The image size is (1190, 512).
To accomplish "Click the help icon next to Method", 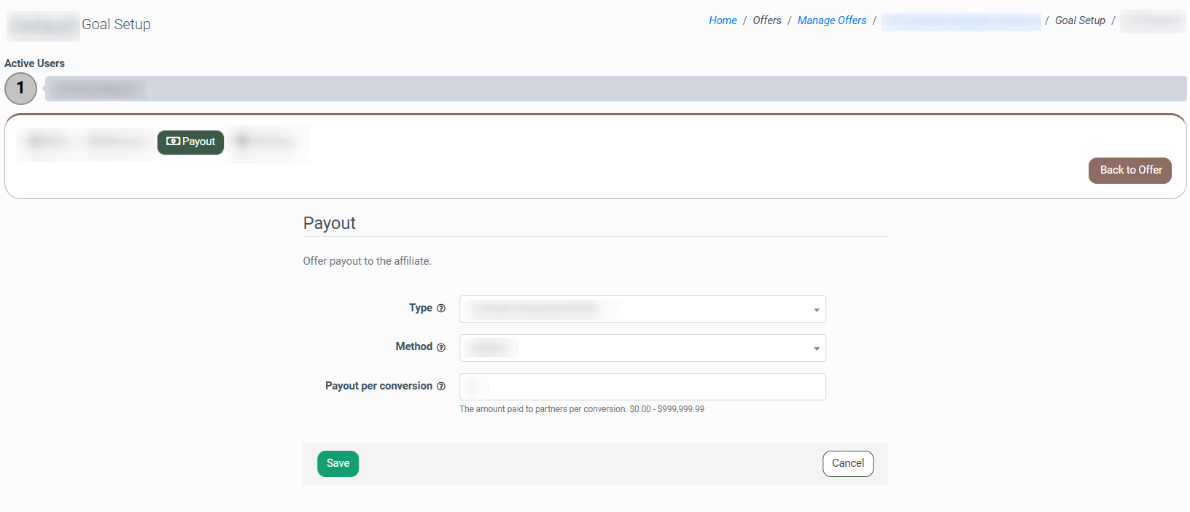I will (440, 347).
